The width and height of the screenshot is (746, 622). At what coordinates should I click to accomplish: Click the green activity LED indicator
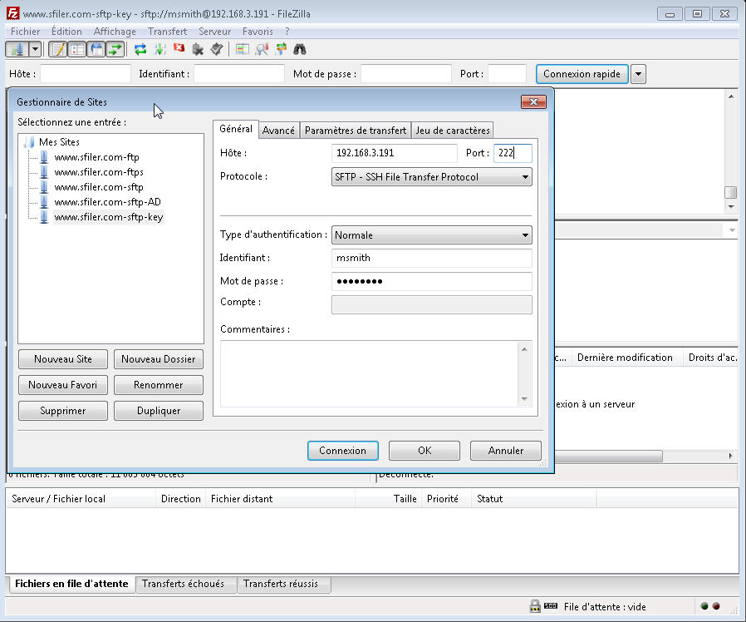point(704,606)
